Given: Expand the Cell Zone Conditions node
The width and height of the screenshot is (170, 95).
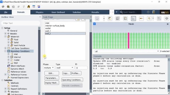Looking at the screenshot, I should [5, 48].
